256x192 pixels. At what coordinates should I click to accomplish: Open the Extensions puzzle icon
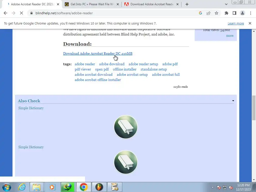(x=226, y=13)
